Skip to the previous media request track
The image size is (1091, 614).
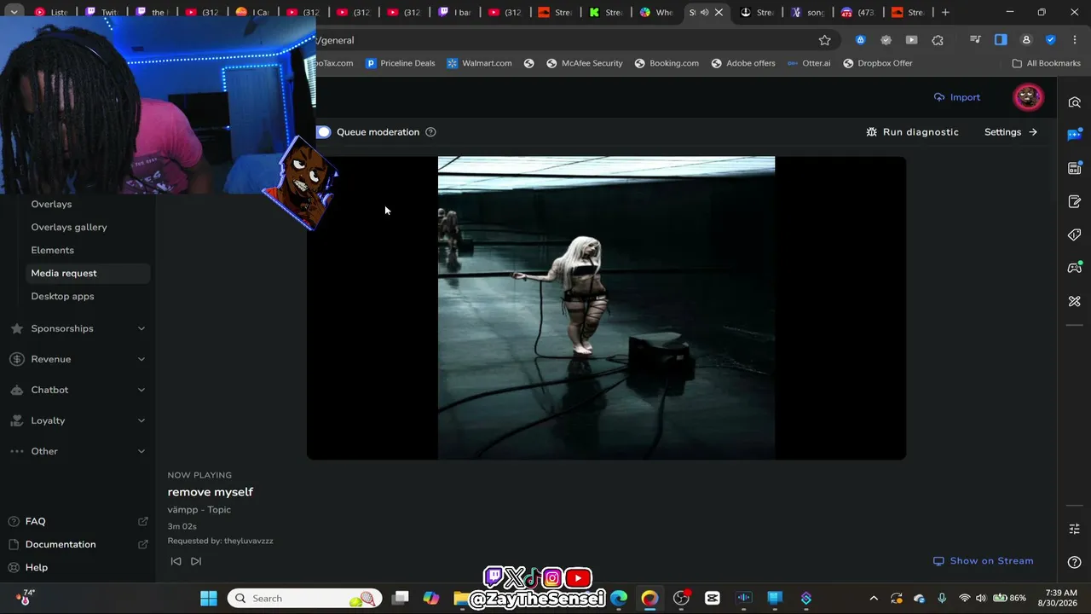click(176, 561)
